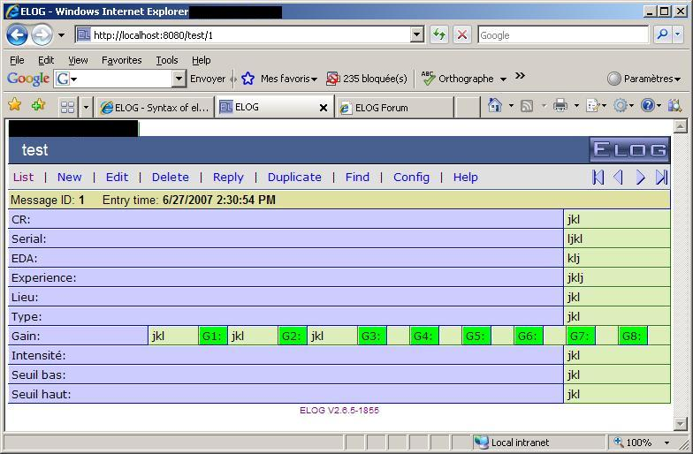Click the Find link

coord(357,177)
